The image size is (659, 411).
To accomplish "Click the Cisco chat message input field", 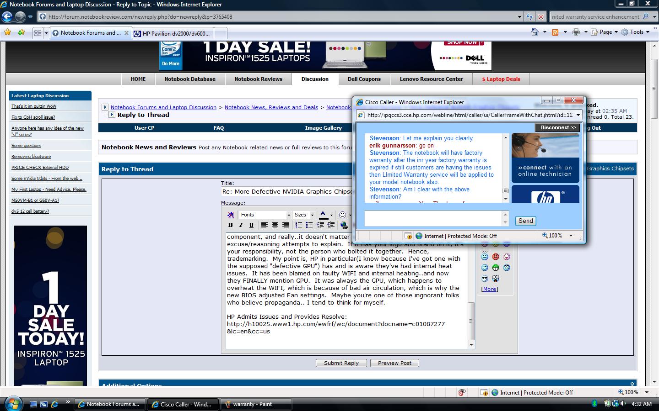I will [433, 218].
